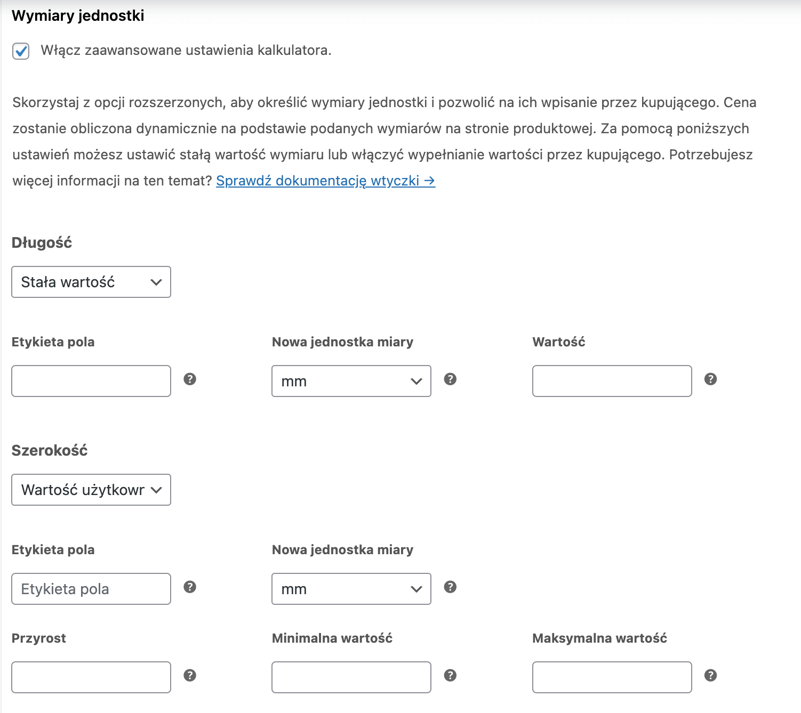Screen dimensions: 801x713
Task: Click the Etykieta pola input under Długość
Action: 91,381
